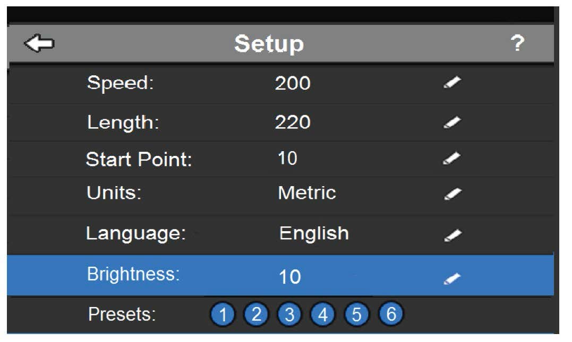Select the Speed value 200

[293, 83]
